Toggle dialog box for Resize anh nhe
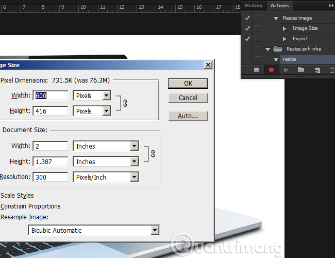335x258 pixels. [x=258, y=49]
